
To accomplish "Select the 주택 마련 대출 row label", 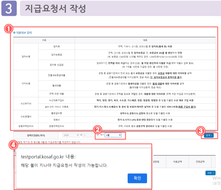I will (x=57, y=94).
